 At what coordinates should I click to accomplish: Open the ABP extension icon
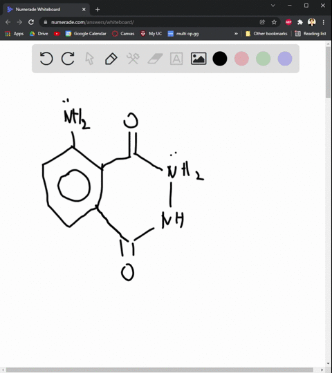pyautogui.click(x=288, y=22)
